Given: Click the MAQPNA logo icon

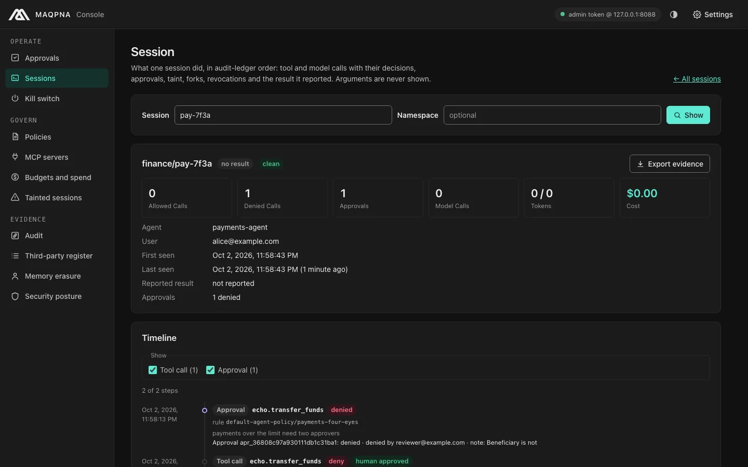Looking at the screenshot, I should 19,15.
